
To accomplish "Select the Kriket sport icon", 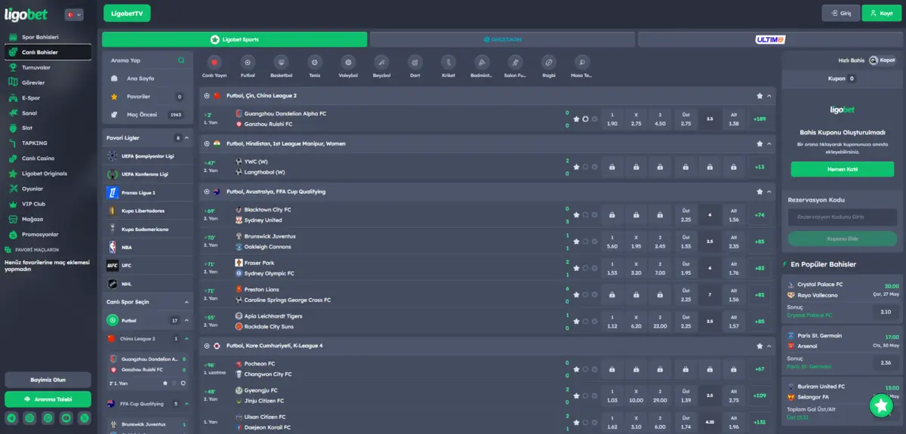I will 448,63.
